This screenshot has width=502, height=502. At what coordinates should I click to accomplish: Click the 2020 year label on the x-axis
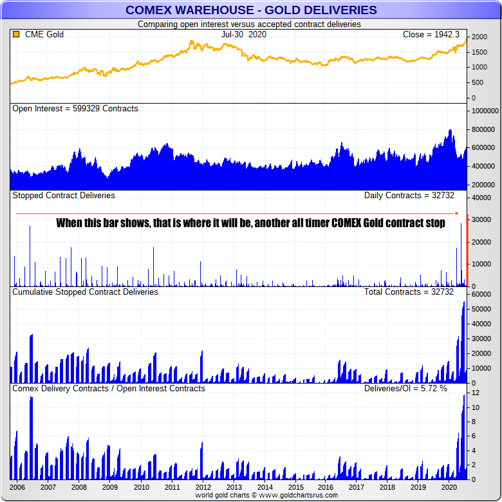(449, 487)
